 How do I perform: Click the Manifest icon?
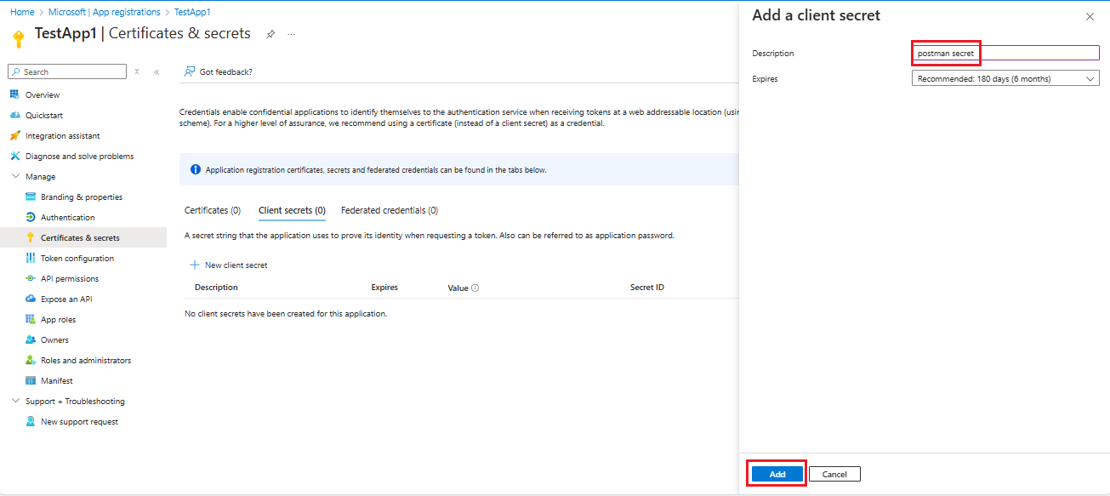[x=31, y=380]
